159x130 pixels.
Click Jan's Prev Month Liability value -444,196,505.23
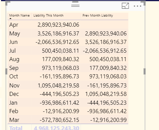(107, 103)
